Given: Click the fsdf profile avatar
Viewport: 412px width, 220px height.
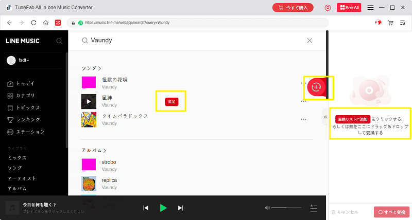Looking at the screenshot, I should (x=11, y=60).
